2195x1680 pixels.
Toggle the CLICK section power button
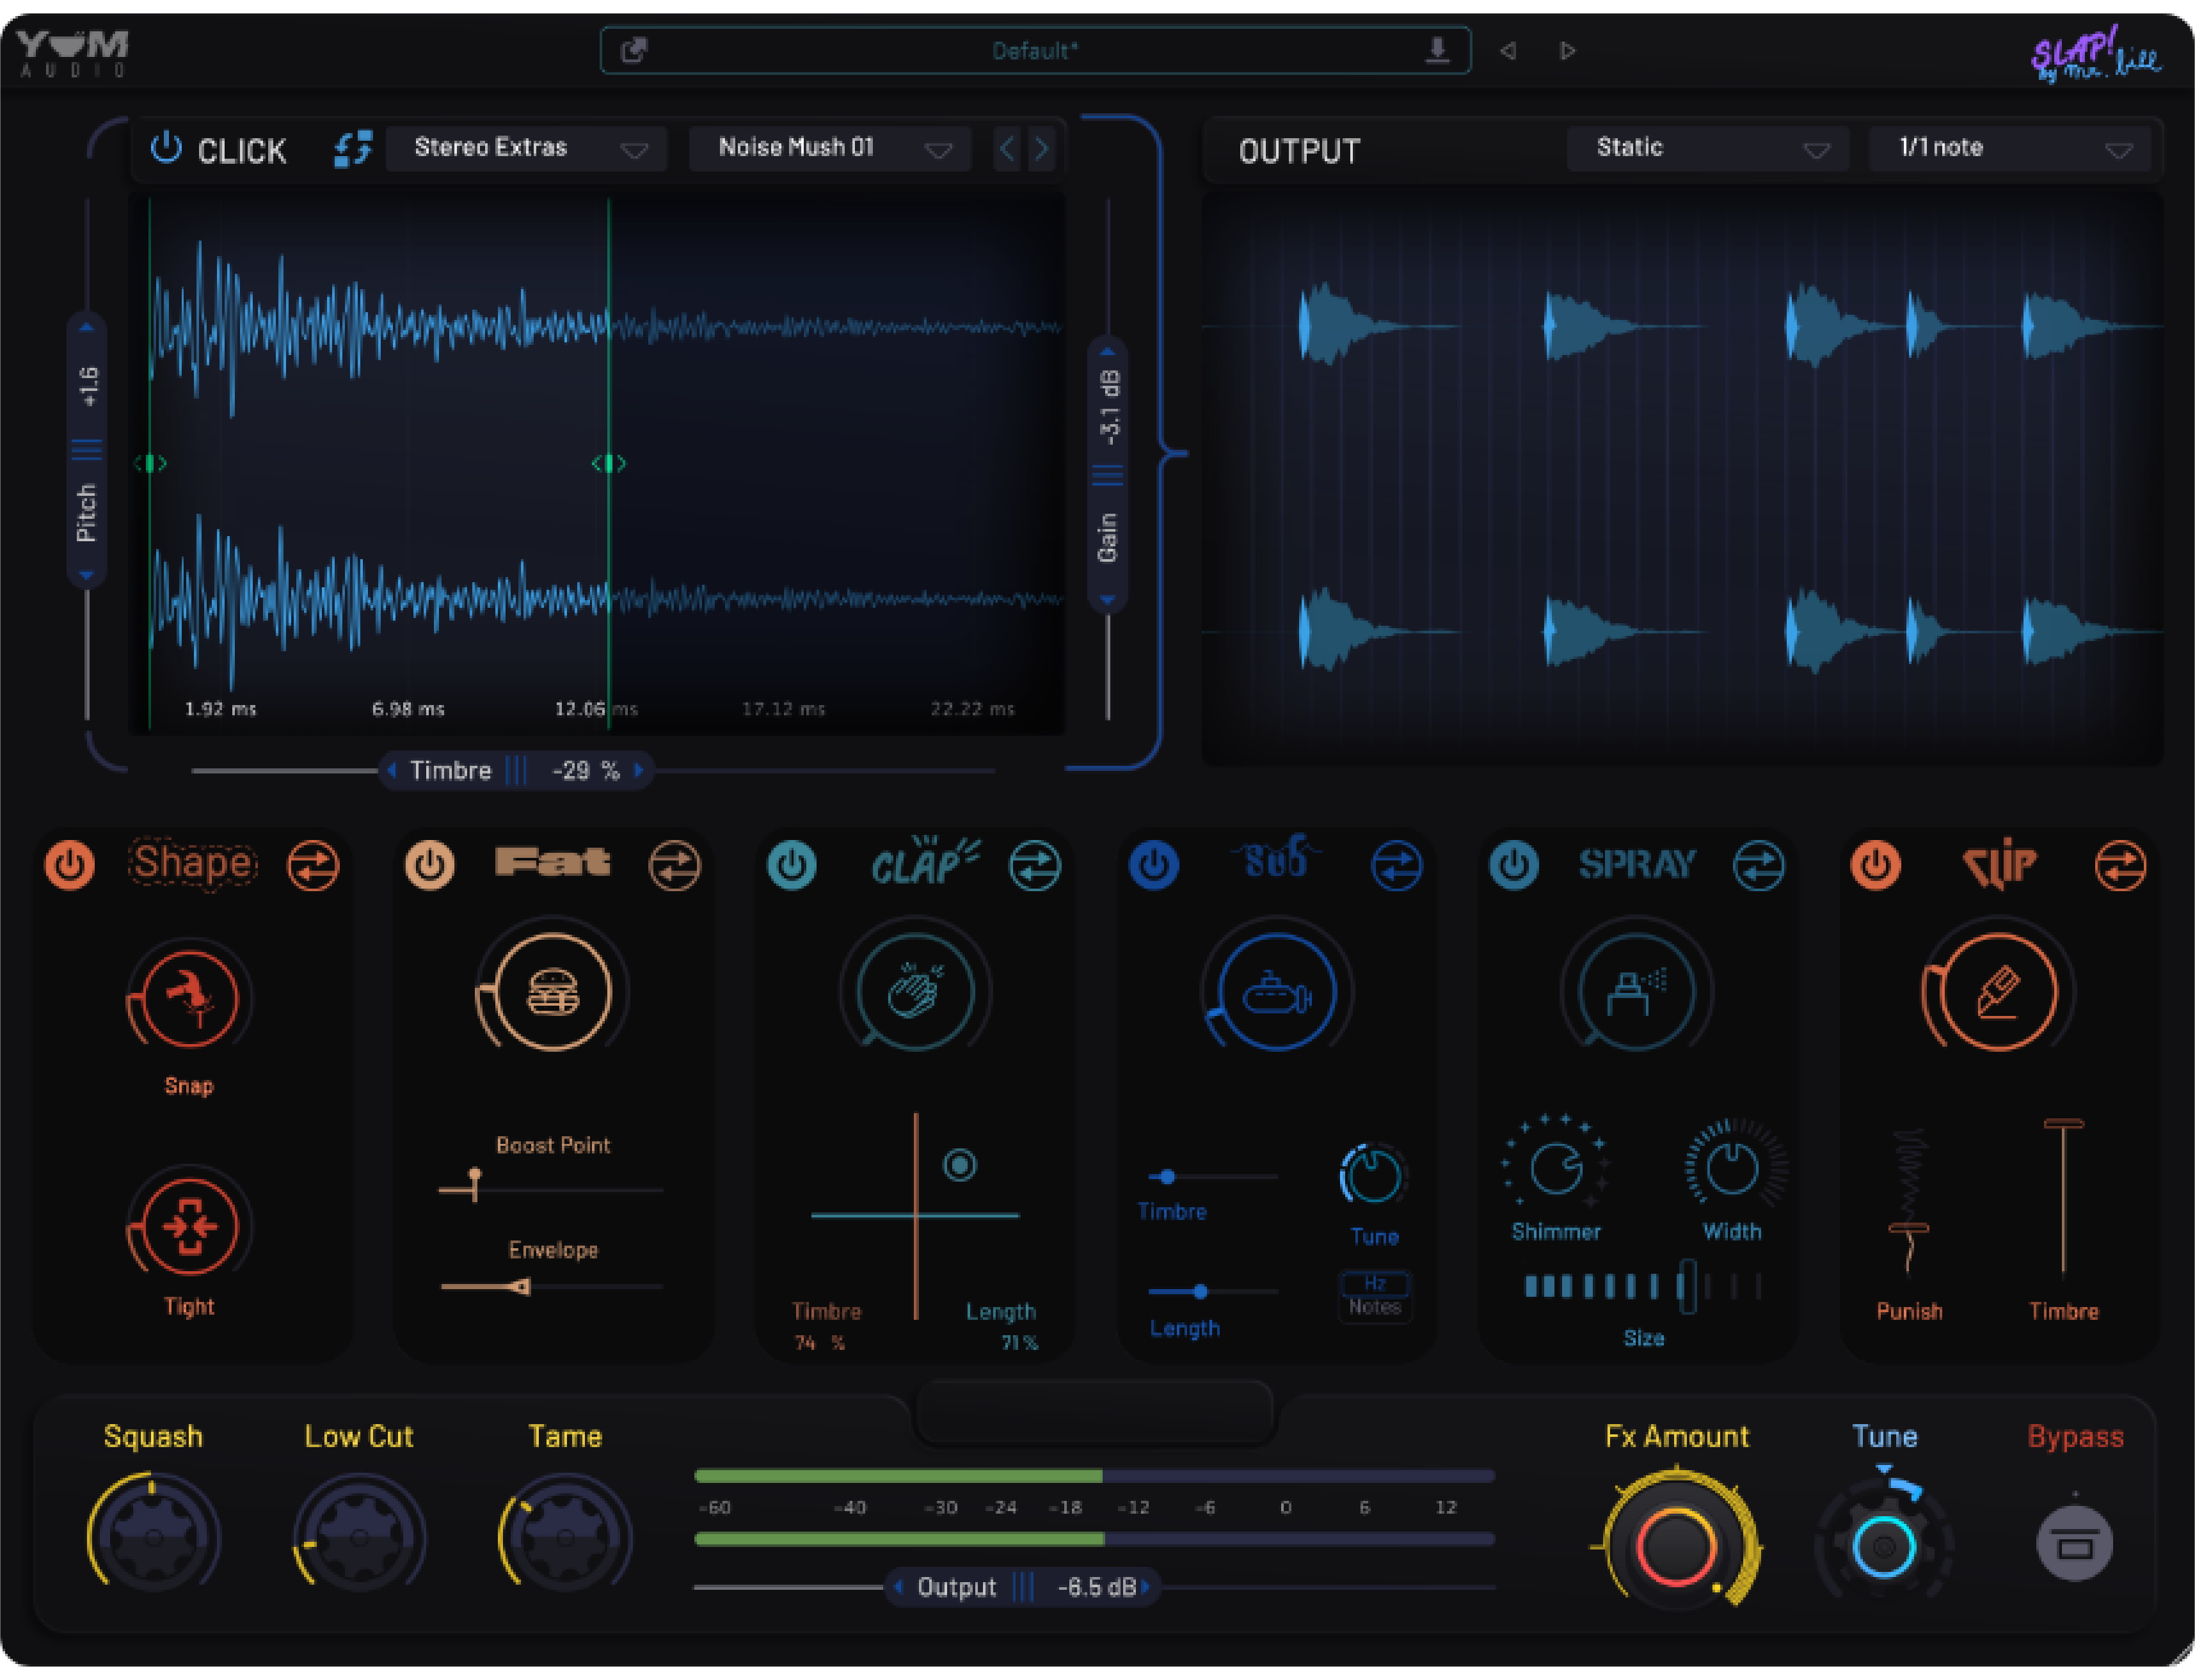point(166,149)
